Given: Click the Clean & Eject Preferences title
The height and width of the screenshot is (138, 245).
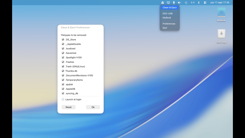Looking at the screenshot, I should coord(75,28).
